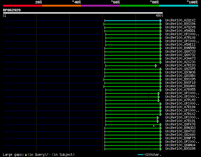This screenshot has height=157, width=201.
Task: Click the purple ~60% identity legend segment
Action: click(100, 6)
